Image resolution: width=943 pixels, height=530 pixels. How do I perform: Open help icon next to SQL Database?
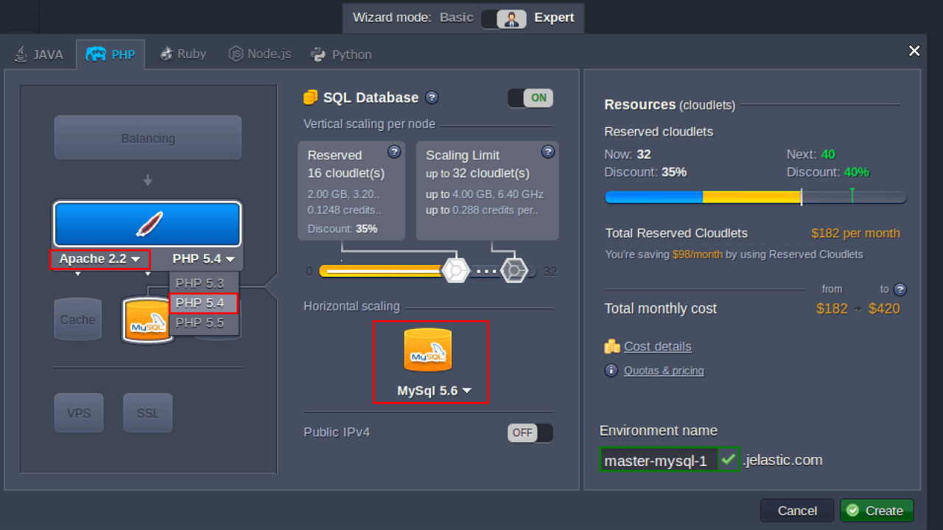(x=432, y=98)
